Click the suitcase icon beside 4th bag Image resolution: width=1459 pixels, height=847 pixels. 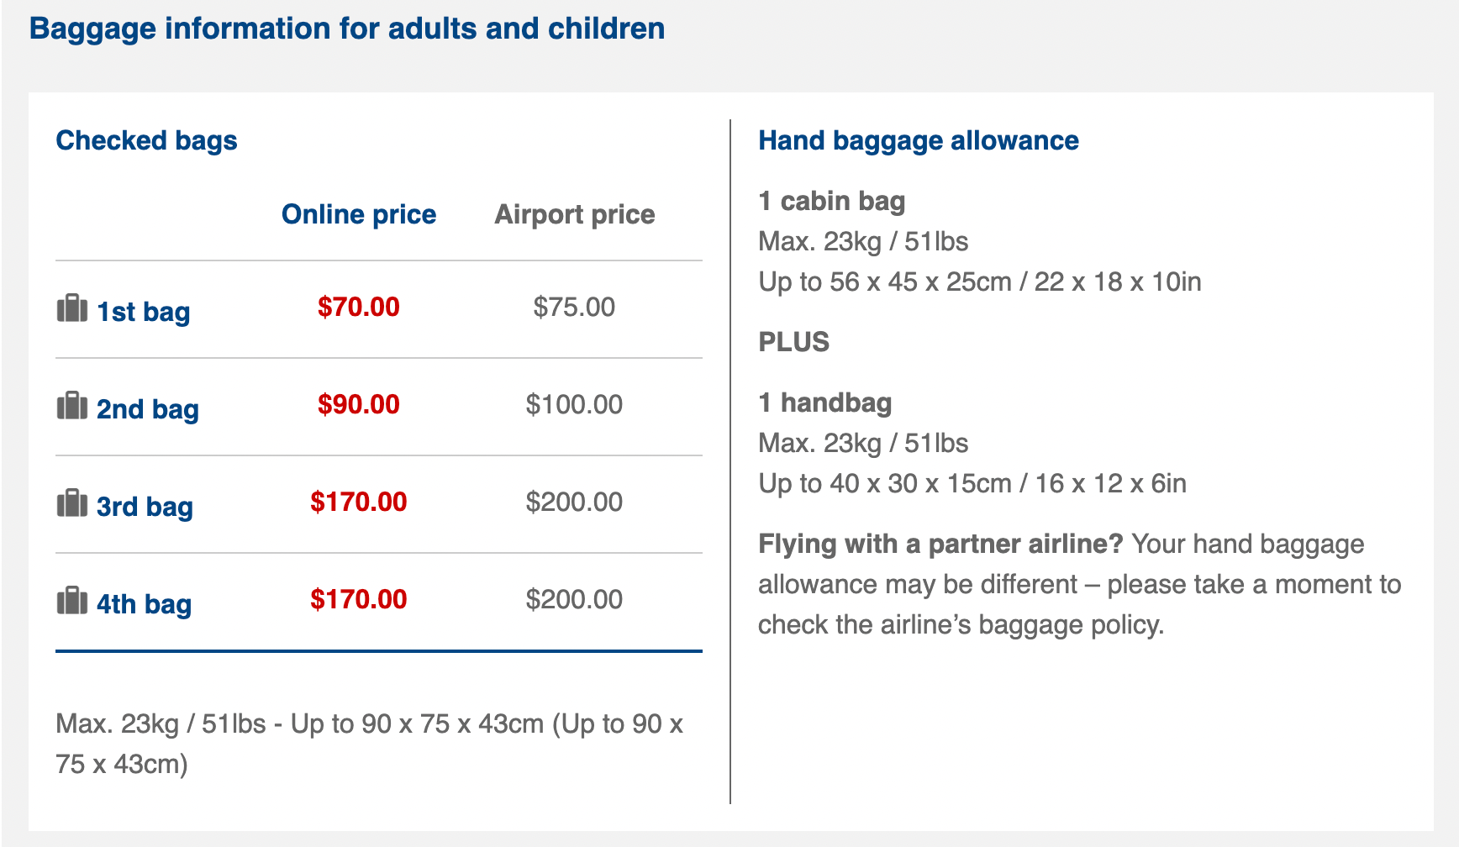click(x=71, y=601)
